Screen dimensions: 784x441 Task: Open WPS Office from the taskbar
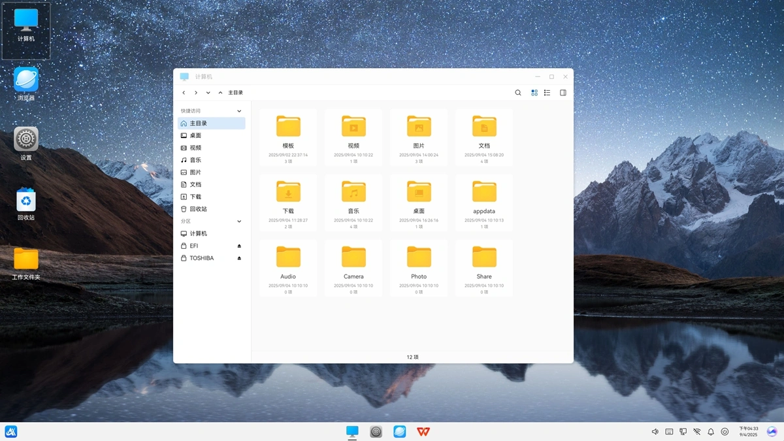tap(423, 432)
